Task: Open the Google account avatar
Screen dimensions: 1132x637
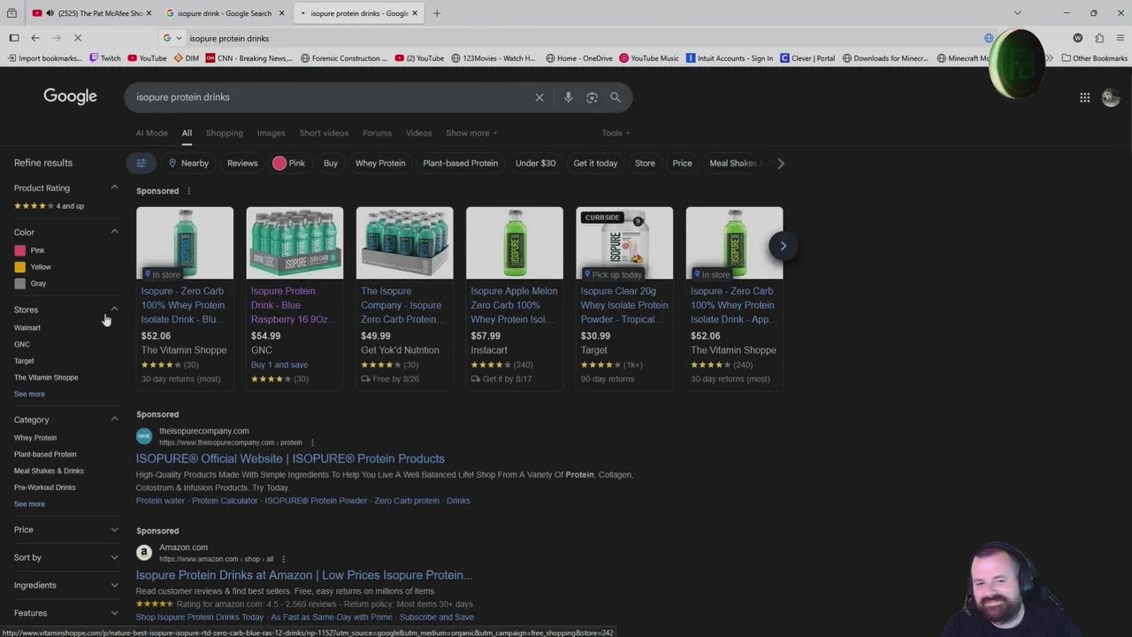Action: click(x=1111, y=97)
